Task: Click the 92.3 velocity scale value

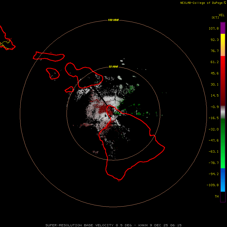Action: coord(215,40)
